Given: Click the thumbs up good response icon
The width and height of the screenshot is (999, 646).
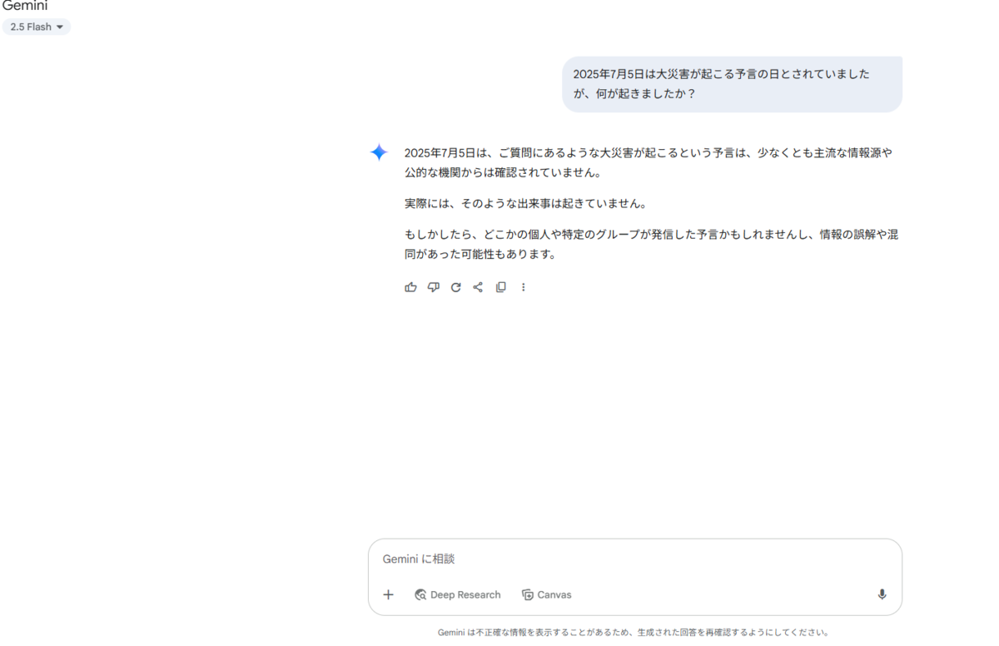Looking at the screenshot, I should pos(410,287).
